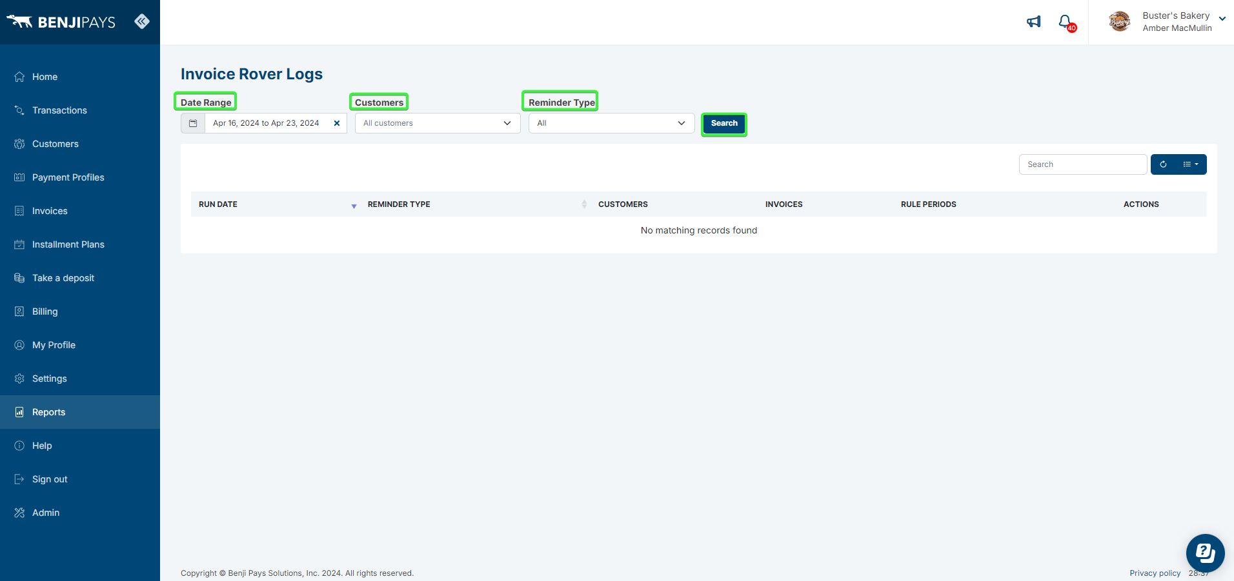The width and height of the screenshot is (1234, 581).
Task: Select Sign out in the sidebar
Action: [80, 479]
